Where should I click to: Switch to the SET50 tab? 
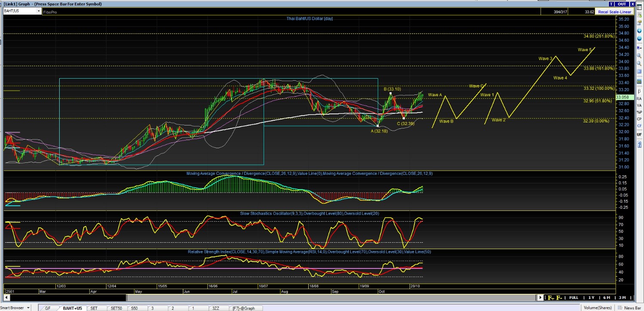116,308
